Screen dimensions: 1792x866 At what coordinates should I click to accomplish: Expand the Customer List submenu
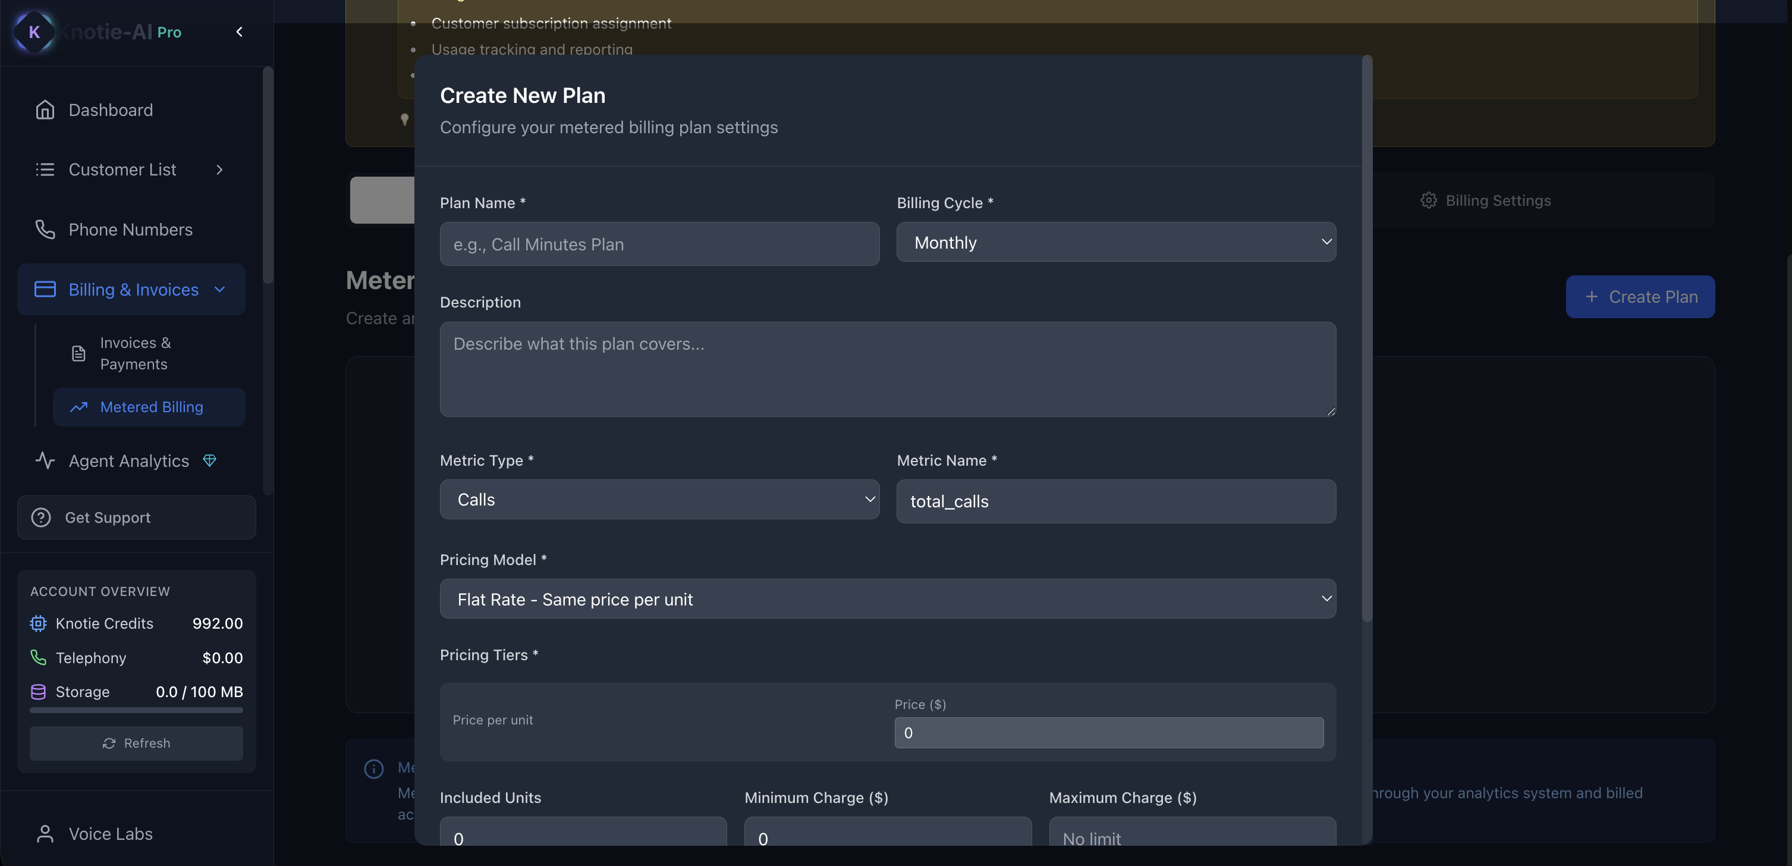point(220,170)
